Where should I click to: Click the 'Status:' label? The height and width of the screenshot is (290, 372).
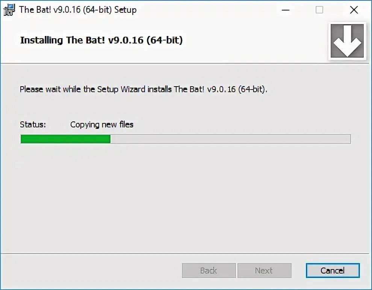(33, 125)
